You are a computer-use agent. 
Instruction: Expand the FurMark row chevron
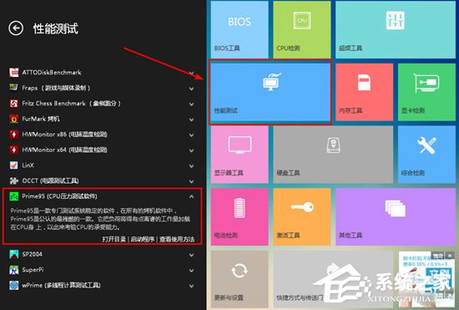coord(191,119)
